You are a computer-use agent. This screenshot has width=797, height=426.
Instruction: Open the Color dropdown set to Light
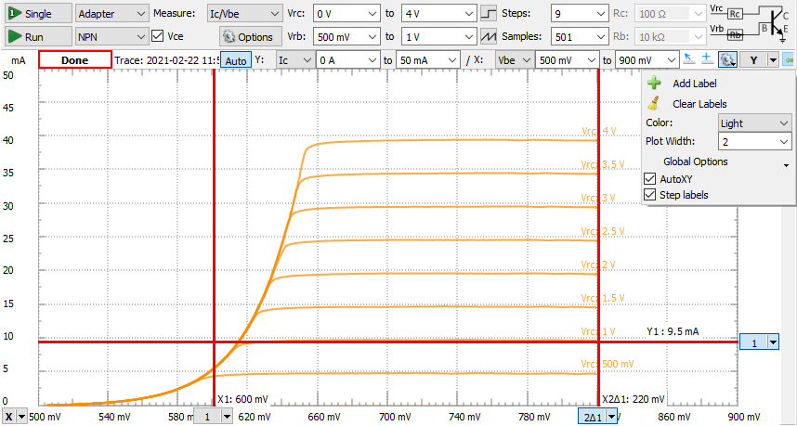click(754, 123)
